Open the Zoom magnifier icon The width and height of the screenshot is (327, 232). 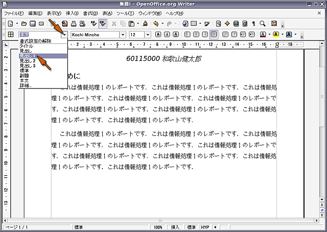pos(263,24)
